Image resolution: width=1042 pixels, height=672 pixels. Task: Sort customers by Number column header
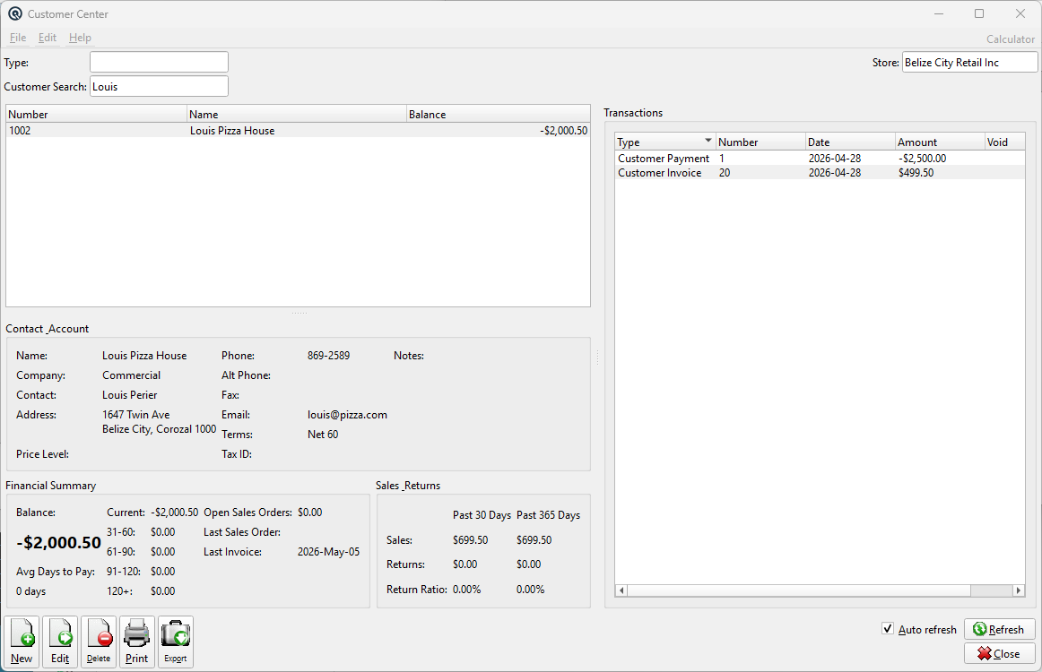coord(96,114)
